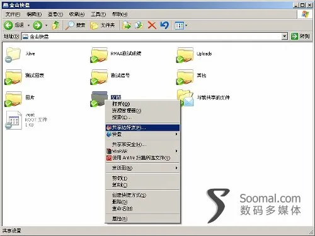Choose 删除(D) in the context menu

tap(143, 202)
